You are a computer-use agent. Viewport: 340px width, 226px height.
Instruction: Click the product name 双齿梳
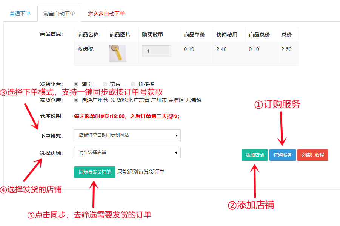click(x=85, y=49)
